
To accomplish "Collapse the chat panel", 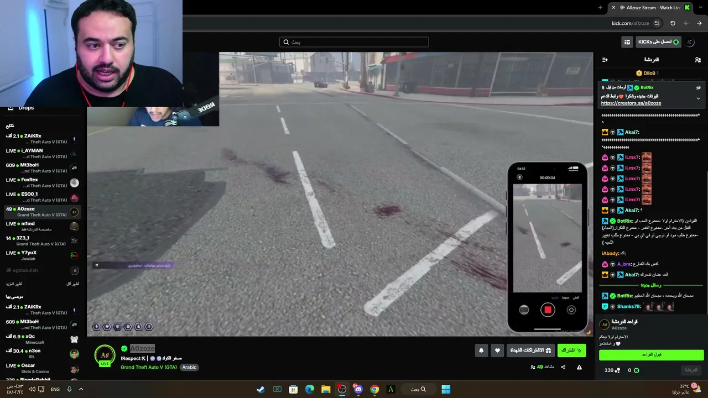I will coord(605,60).
